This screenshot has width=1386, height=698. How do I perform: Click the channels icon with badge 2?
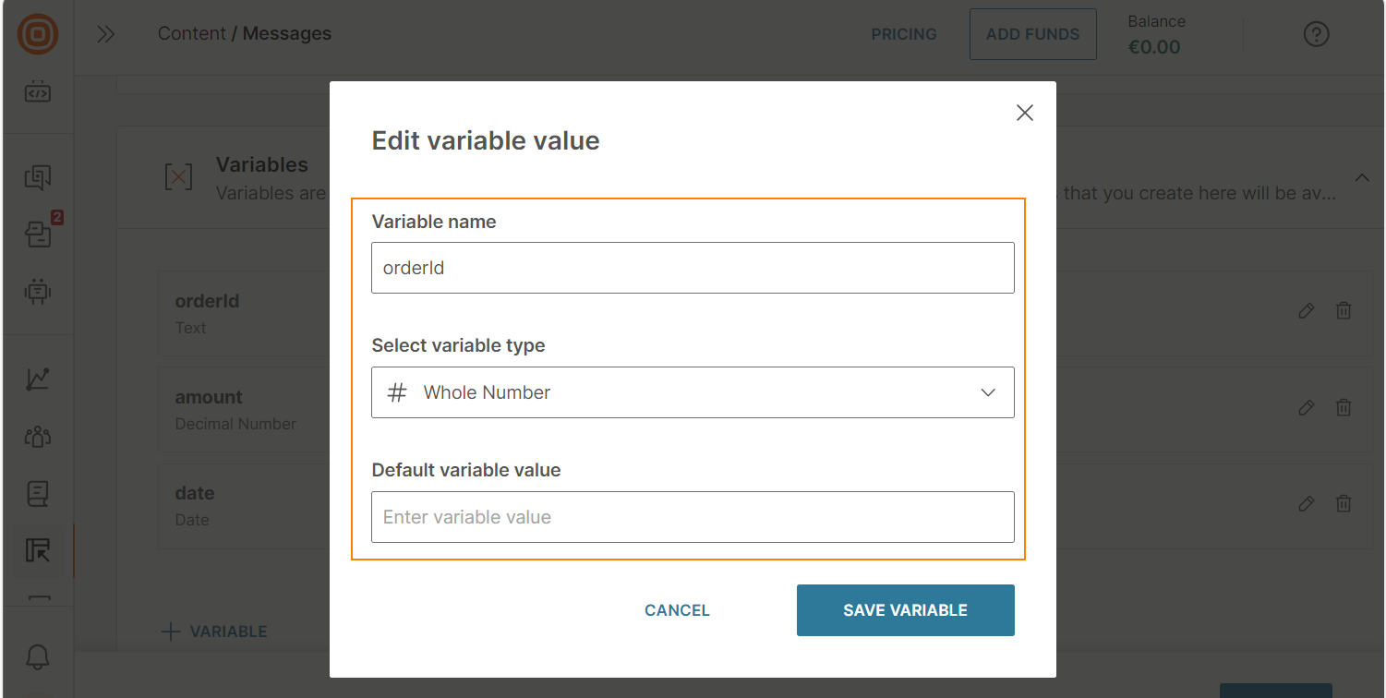[37, 234]
